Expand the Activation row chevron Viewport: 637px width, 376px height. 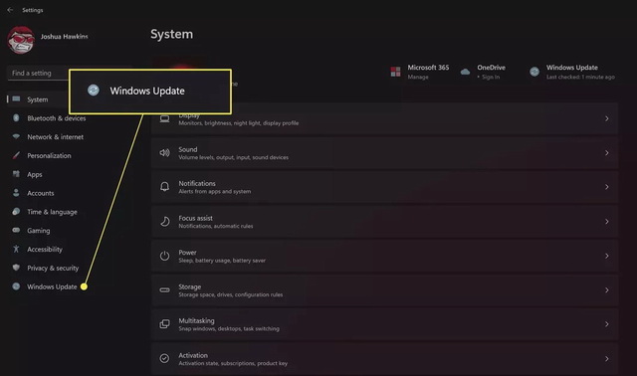[607, 359]
